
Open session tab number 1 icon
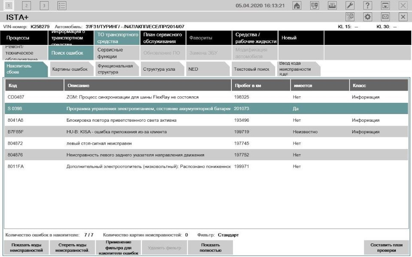click(x=9, y=6)
